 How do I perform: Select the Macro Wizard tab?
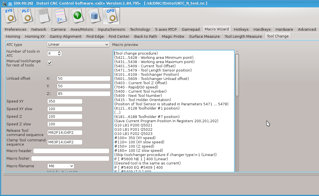pos(217,29)
